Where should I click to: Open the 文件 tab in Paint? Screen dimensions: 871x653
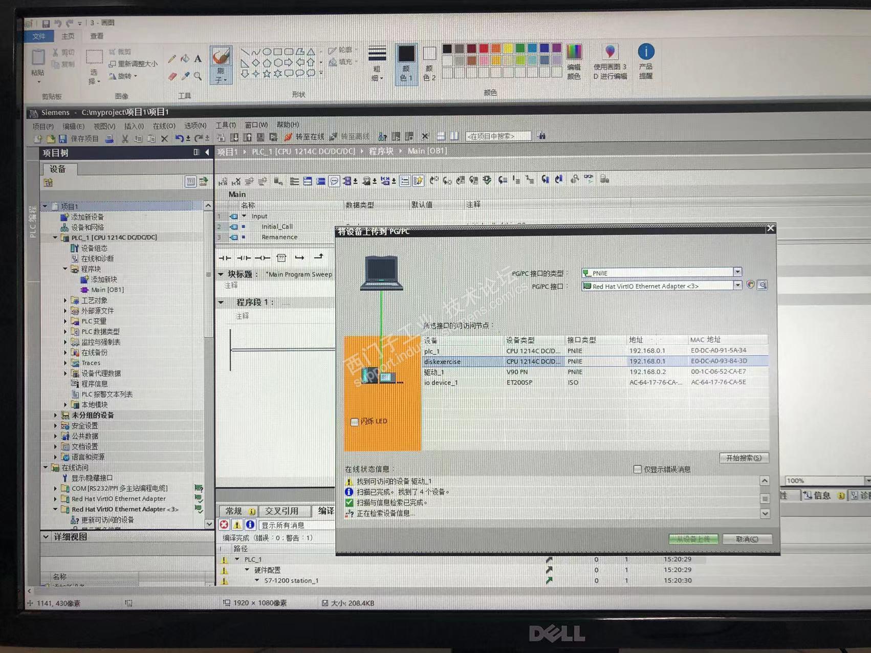coord(39,37)
